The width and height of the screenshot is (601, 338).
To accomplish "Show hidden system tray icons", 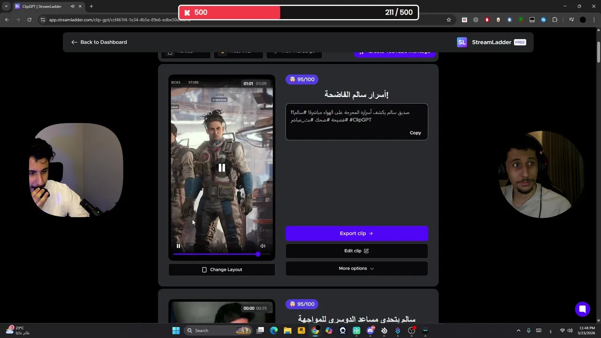I will click(x=518, y=330).
